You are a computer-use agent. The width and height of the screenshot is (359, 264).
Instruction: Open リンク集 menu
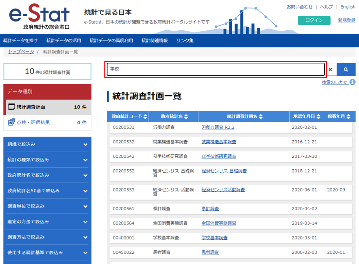(185, 41)
